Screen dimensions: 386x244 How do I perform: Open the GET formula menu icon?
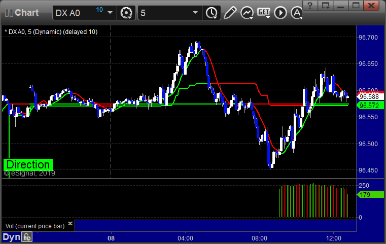[264, 13]
